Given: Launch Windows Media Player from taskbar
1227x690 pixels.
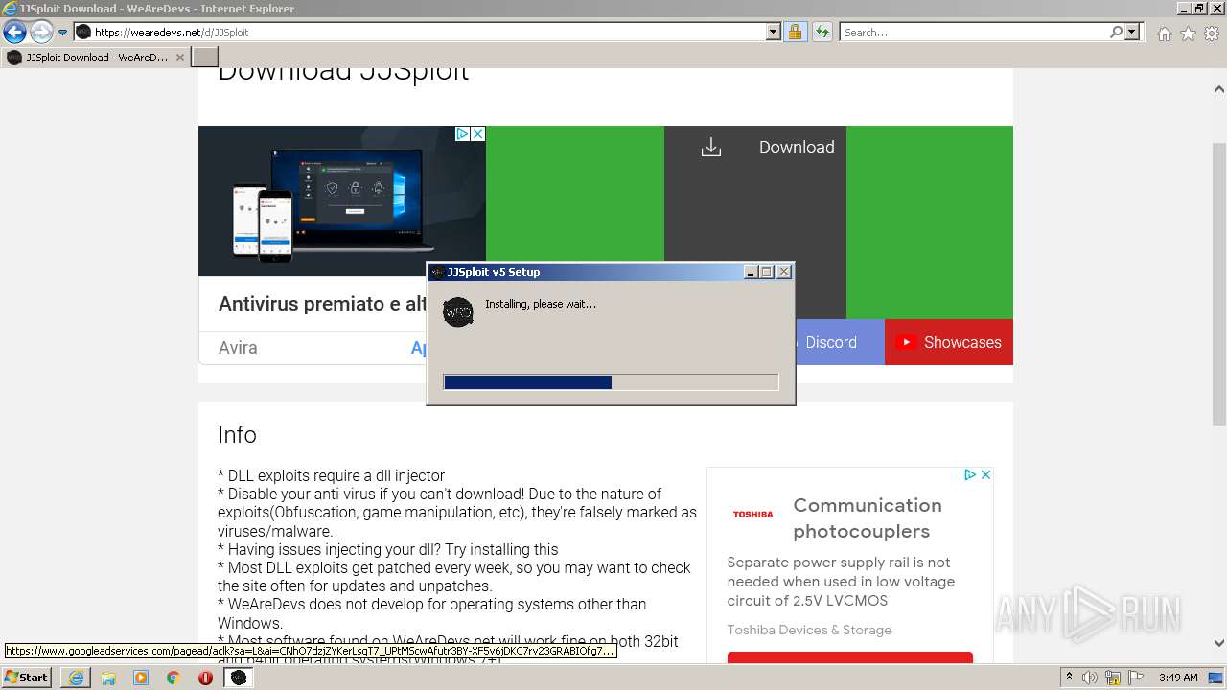Looking at the screenshot, I should [141, 678].
